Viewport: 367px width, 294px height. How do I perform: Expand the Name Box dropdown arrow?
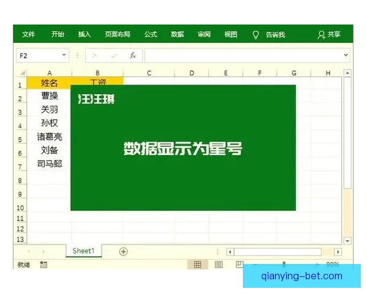(x=64, y=55)
